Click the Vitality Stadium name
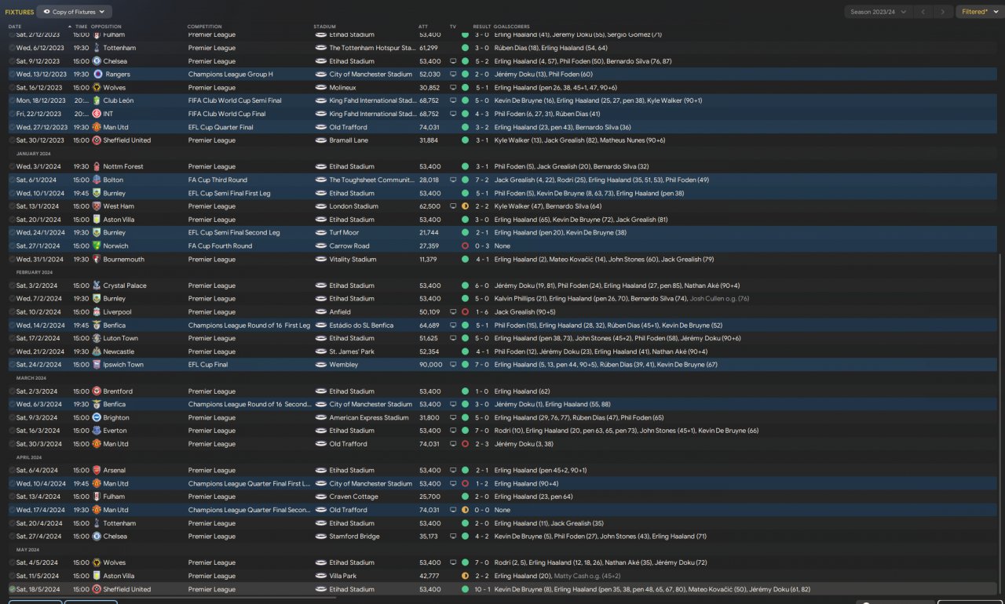Image resolution: width=1005 pixels, height=604 pixels. click(x=353, y=259)
